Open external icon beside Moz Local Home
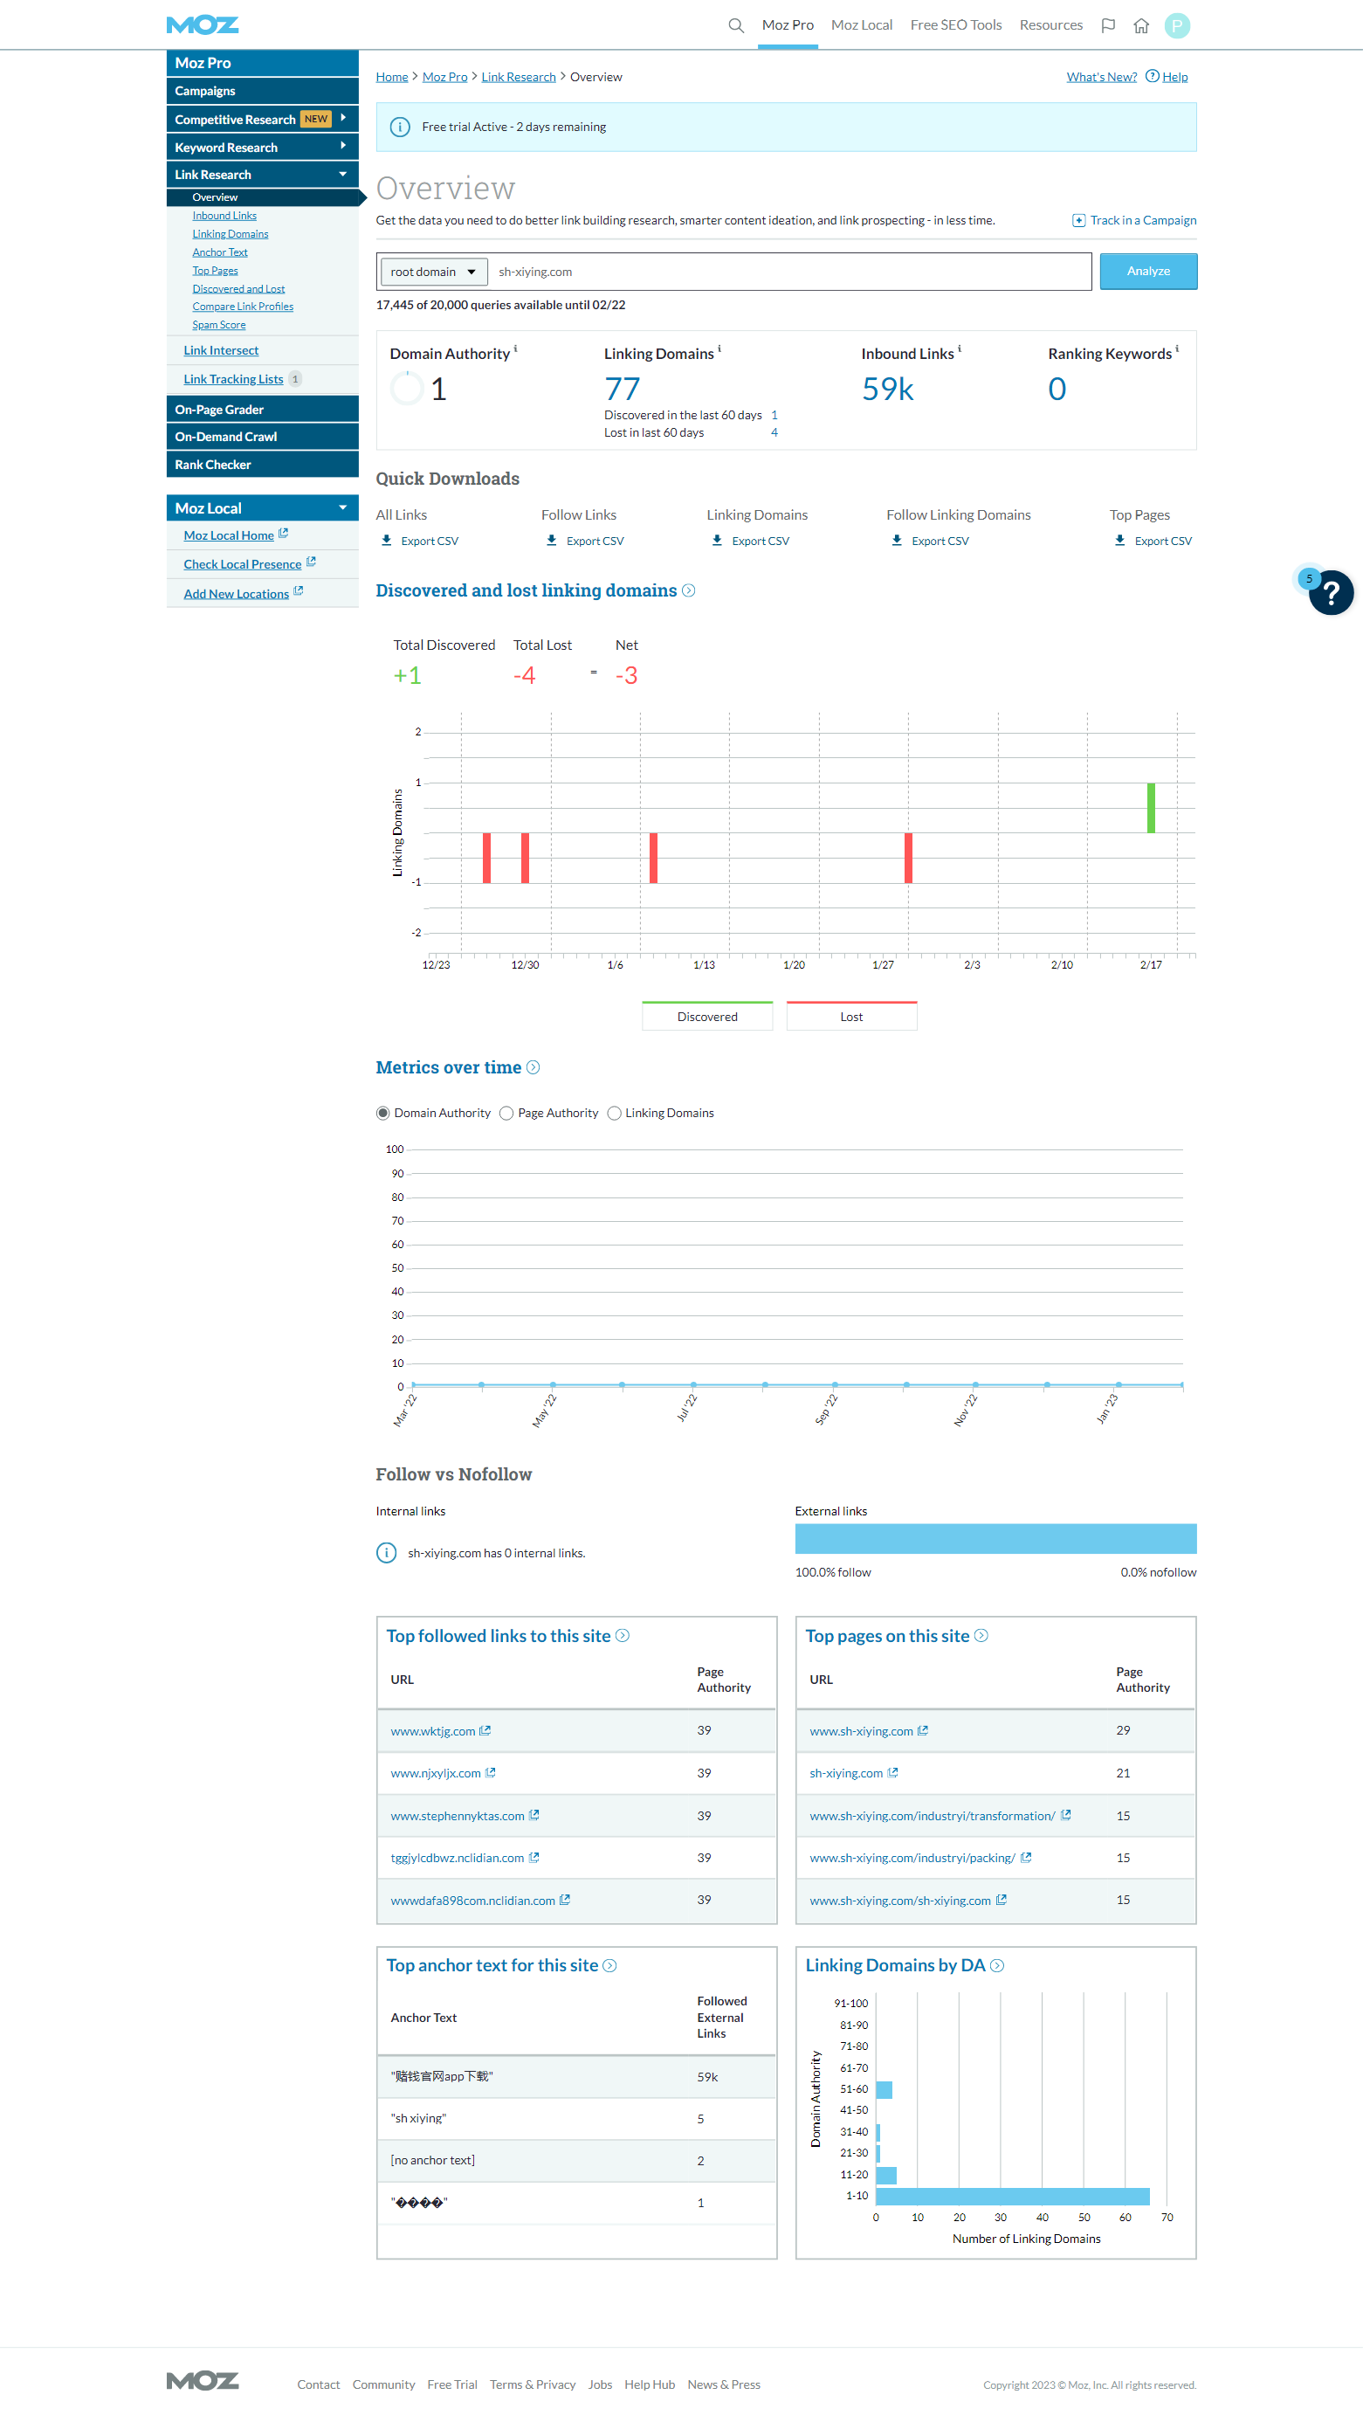 [283, 534]
